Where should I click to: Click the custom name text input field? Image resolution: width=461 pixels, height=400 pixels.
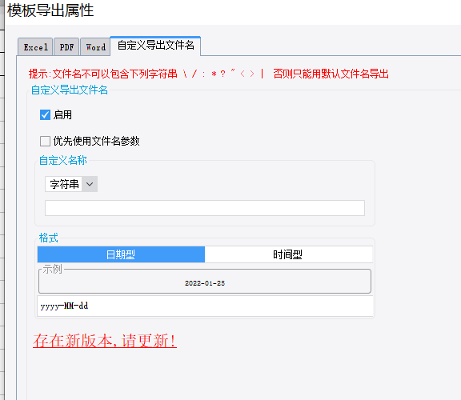click(x=205, y=208)
